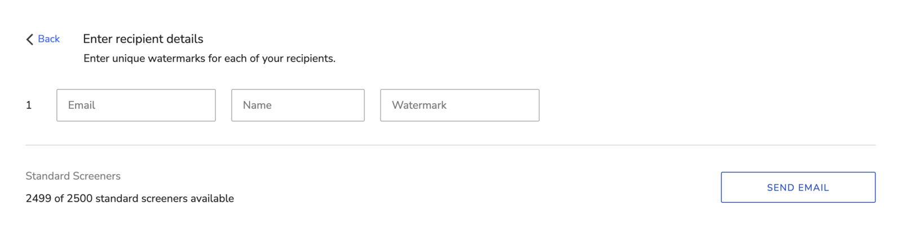Return to previous step via left chevron
The image size is (902, 226).
(x=30, y=39)
